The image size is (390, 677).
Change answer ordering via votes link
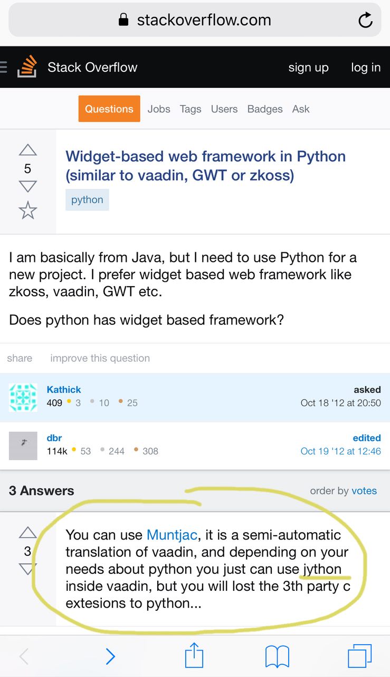(x=364, y=491)
